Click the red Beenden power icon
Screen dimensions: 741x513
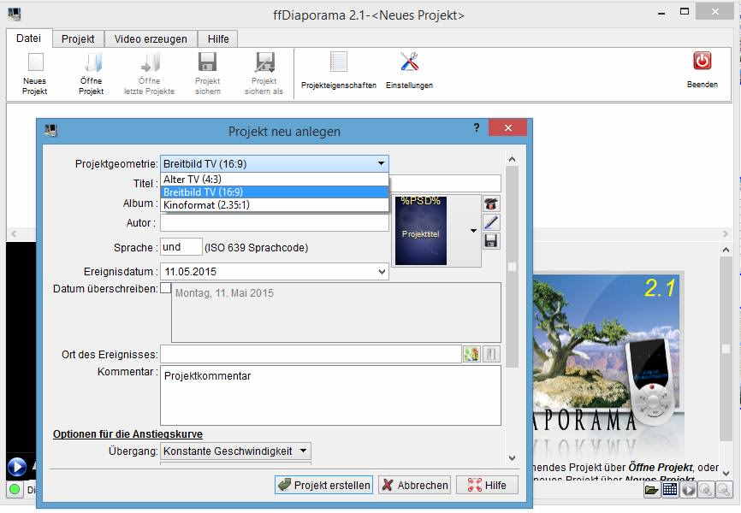[702, 62]
